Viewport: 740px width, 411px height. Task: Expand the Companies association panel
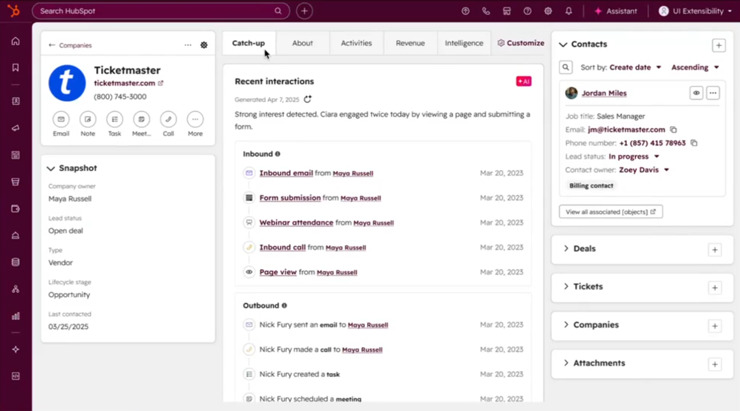pyautogui.click(x=566, y=325)
